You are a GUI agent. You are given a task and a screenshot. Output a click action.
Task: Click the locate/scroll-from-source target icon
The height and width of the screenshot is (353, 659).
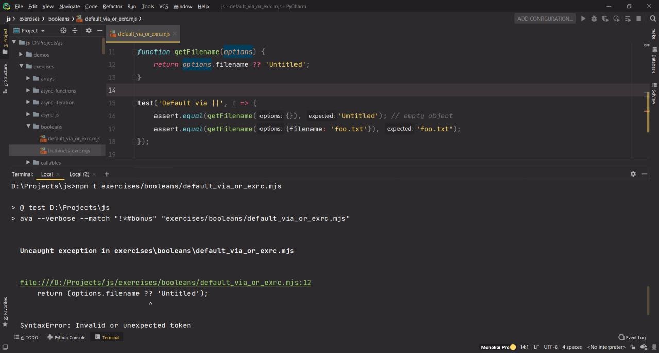tap(63, 31)
